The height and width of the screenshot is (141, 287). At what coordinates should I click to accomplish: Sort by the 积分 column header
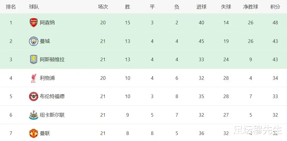coord(275,7)
